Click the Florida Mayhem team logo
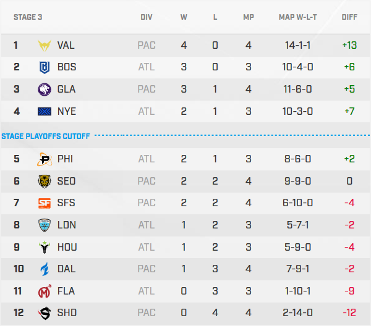 tap(45, 291)
